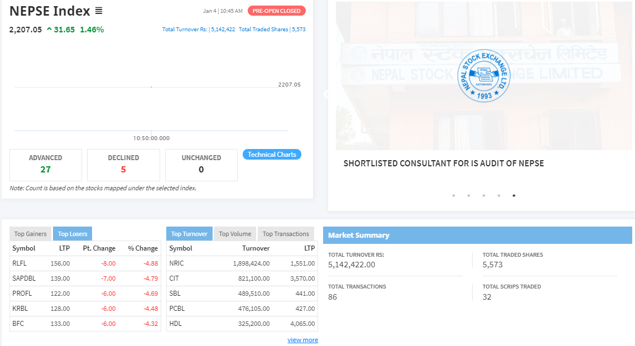Select NRIC in the turnover table
The width and height of the screenshot is (635, 346).
[x=176, y=263]
